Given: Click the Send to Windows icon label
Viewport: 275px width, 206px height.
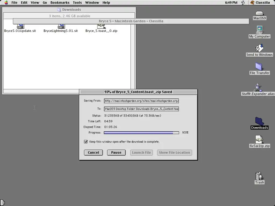Looking at the screenshot, I should click(x=260, y=55).
